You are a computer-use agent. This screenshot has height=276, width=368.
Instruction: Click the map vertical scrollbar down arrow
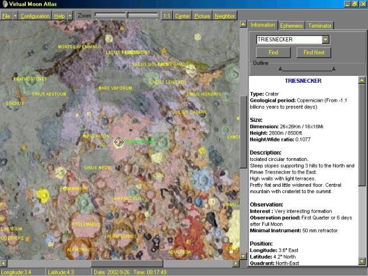pos(243,256)
